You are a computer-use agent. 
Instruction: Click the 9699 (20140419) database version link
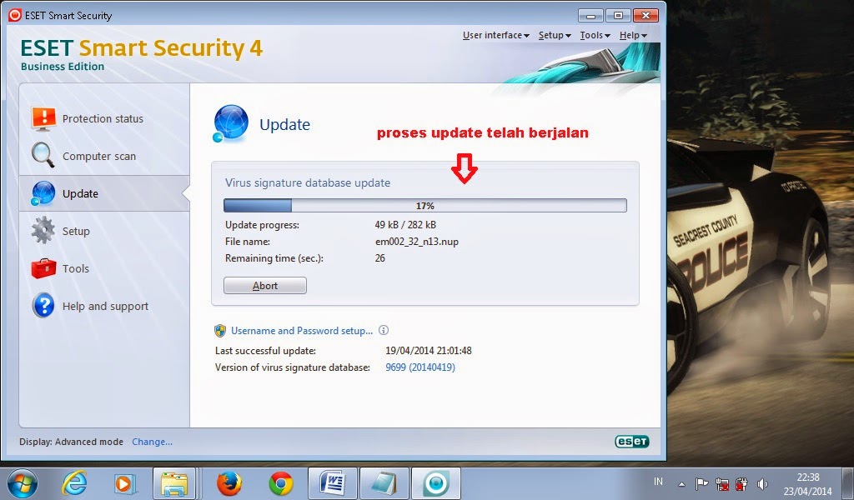420,367
